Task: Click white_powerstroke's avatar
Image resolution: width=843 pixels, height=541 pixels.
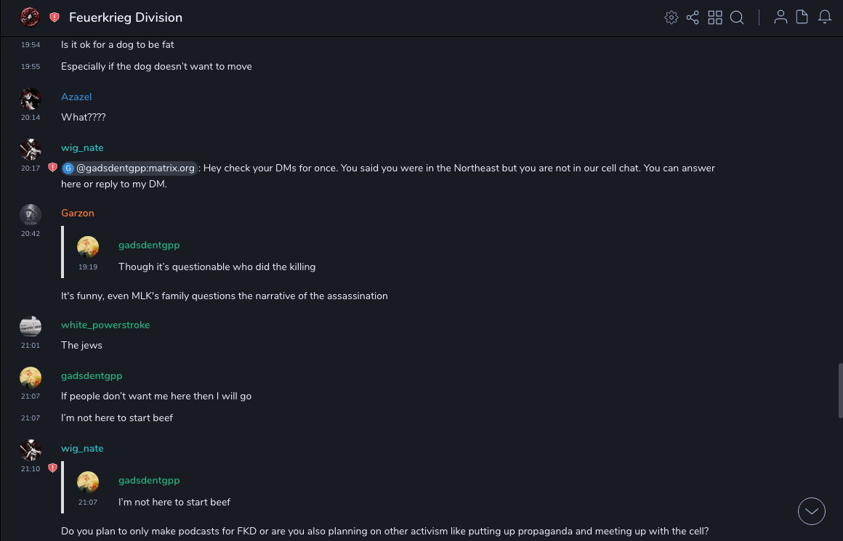Action: click(30, 326)
